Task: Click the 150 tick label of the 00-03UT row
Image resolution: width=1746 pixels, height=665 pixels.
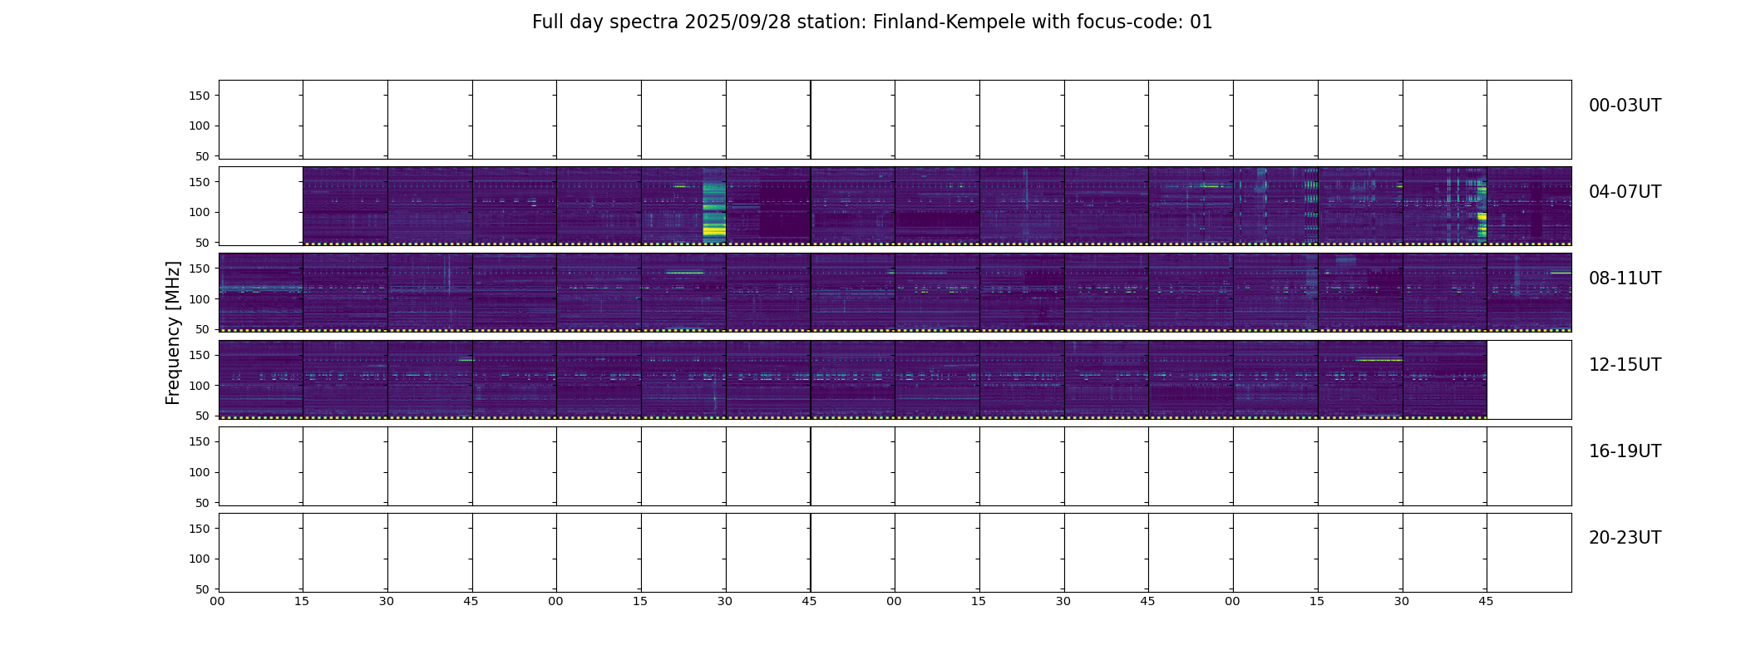Action: [x=200, y=96]
